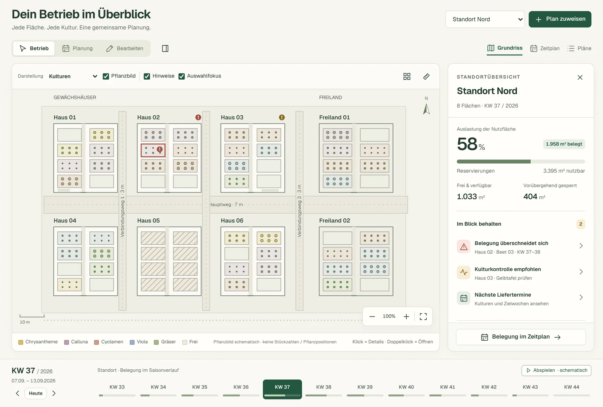The width and height of the screenshot is (603, 407).
Task: Expand Kulturkontrolle empfohlen entry
Action: coord(520,273)
